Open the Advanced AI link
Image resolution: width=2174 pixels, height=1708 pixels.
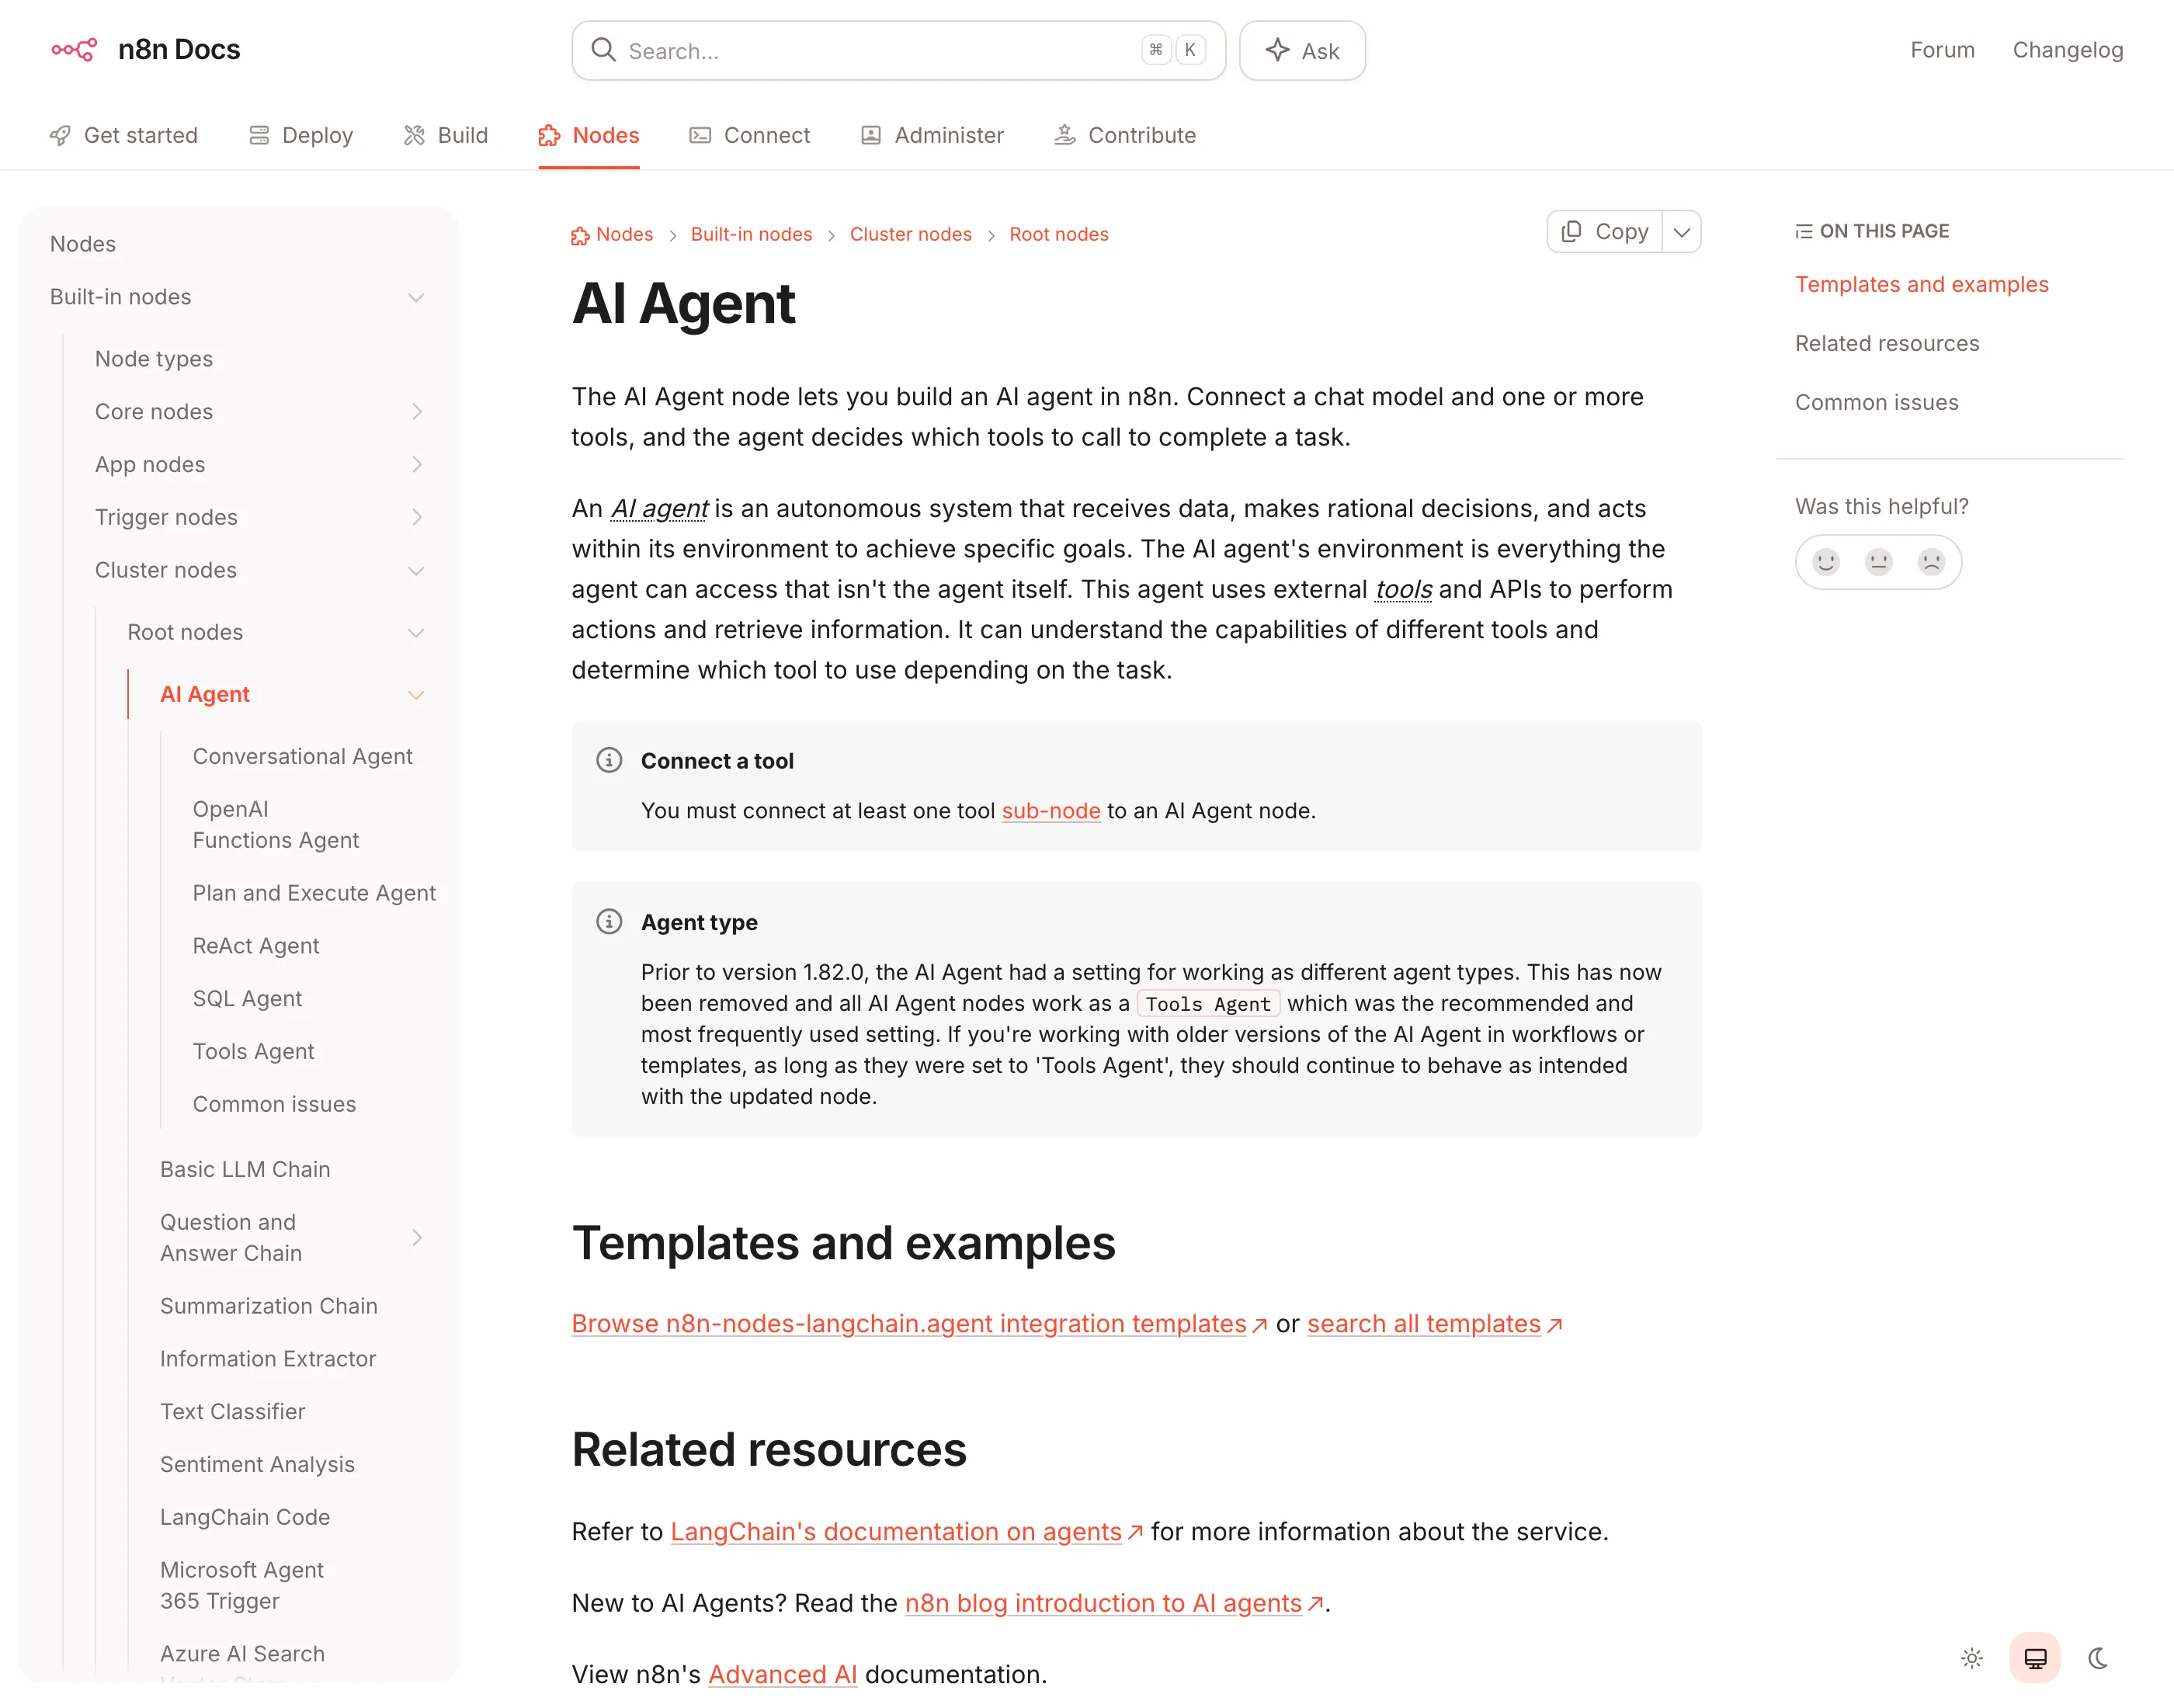(x=782, y=1674)
